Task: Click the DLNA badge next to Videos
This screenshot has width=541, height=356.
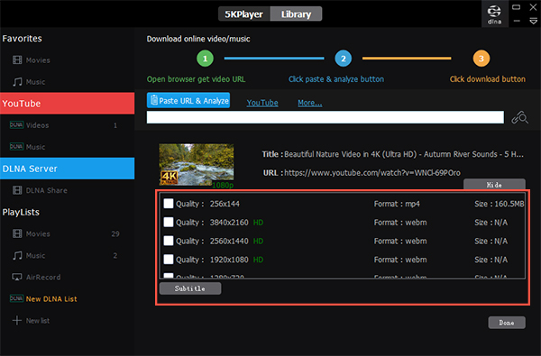Action: pyautogui.click(x=16, y=125)
